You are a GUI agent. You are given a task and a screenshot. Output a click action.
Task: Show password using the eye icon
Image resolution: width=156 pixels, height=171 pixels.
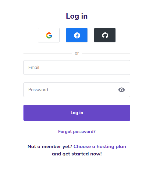[x=122, y=90]
